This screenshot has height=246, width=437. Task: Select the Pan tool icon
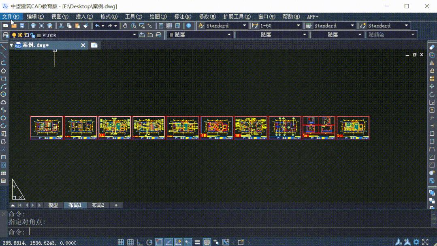coord(125,25)
